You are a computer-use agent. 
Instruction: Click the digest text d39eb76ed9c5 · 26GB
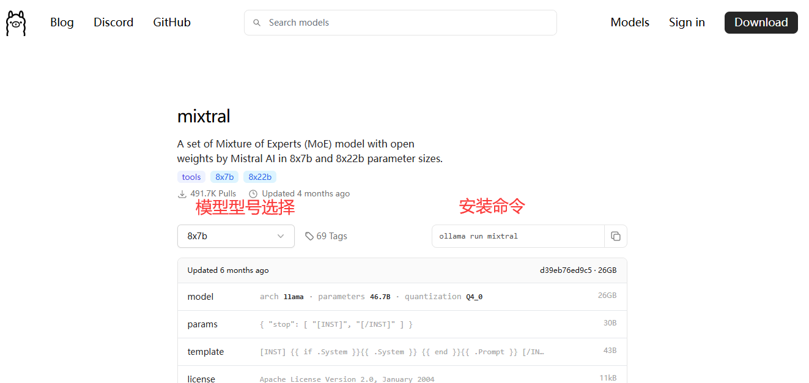pos(578,270)
